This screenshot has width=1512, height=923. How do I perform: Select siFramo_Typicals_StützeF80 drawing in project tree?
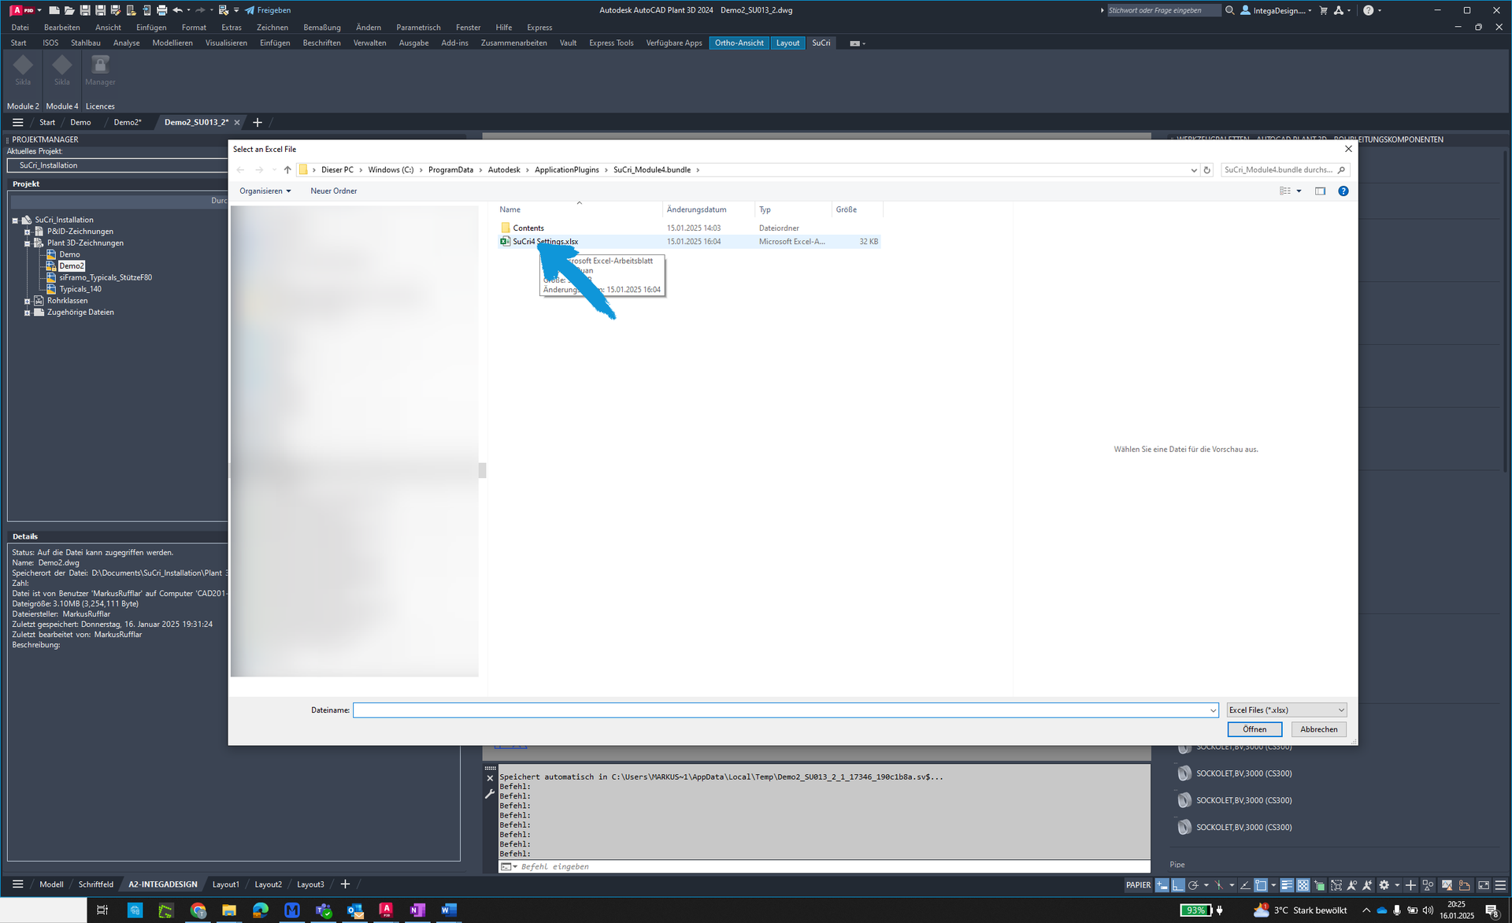[x=106, y=277]
